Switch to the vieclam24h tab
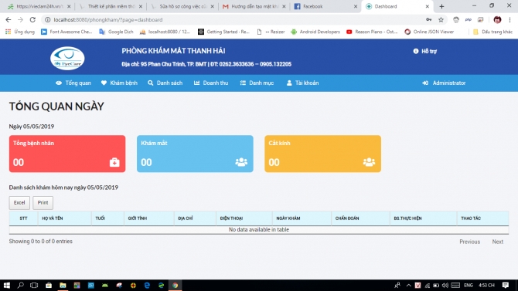 [39, 6]
